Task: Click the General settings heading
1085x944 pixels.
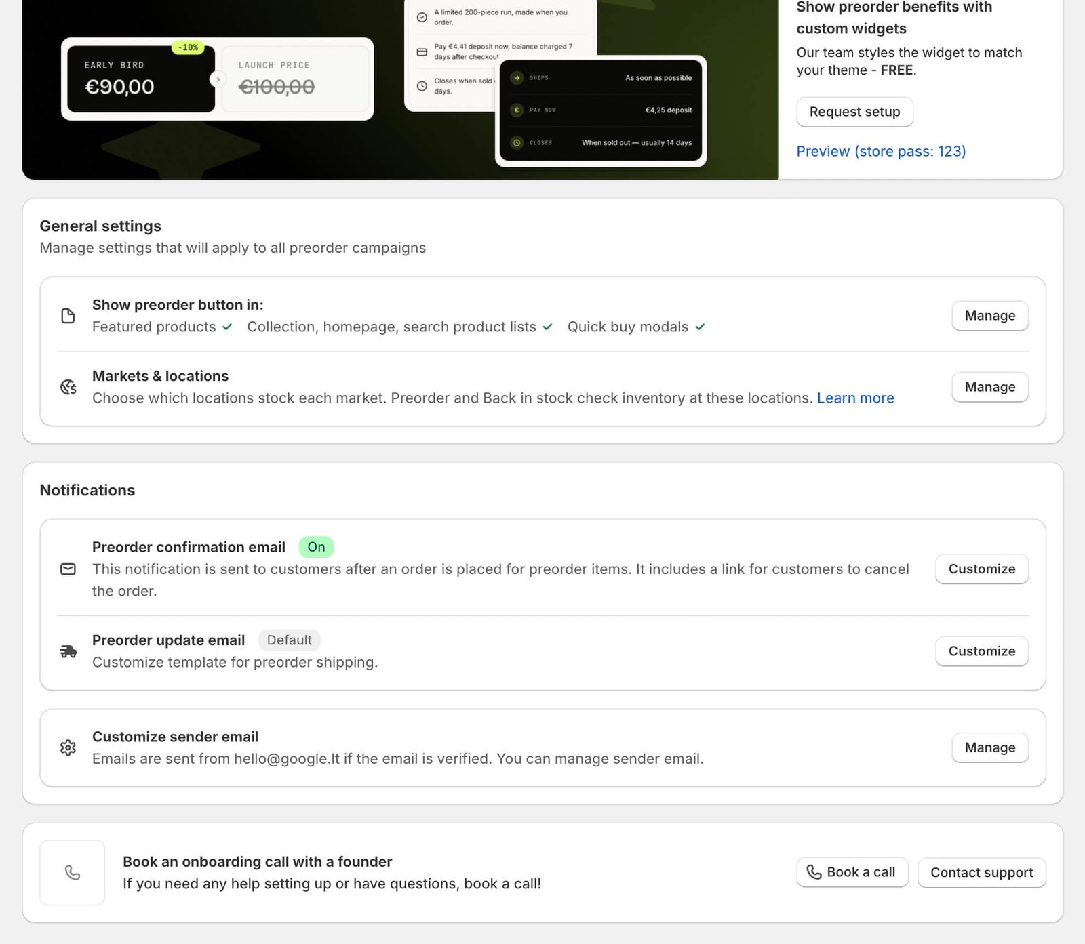Action: [x=100, y=226]
